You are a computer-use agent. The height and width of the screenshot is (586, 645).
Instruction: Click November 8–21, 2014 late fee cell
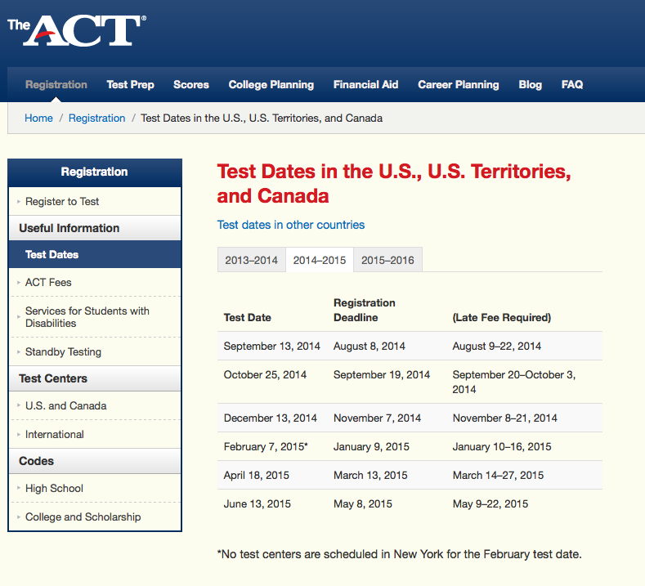504,418
